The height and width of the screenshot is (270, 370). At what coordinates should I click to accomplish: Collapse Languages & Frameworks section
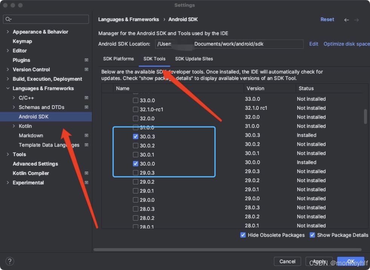8,88
